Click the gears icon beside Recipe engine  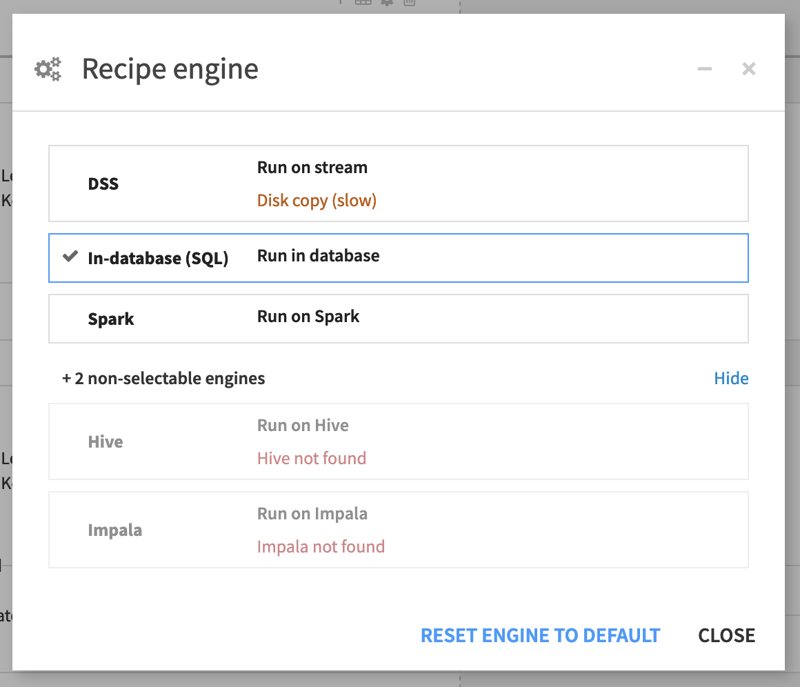point(48,70)
